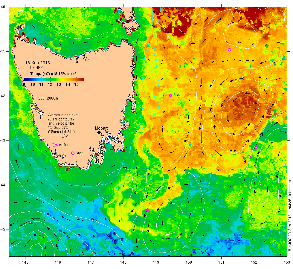The width and height of the screenshot is (293, 269).
Task: Click the 'Temp. (°C) n18 15% ql>=2' title
Action: tap(54, 74)
